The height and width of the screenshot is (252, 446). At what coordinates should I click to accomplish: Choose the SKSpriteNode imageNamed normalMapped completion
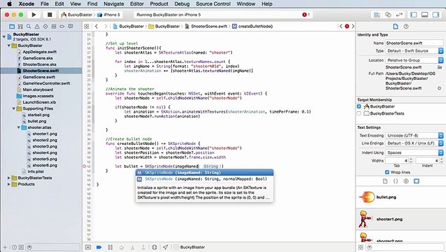pyautogui.click(x=204, y=179)
